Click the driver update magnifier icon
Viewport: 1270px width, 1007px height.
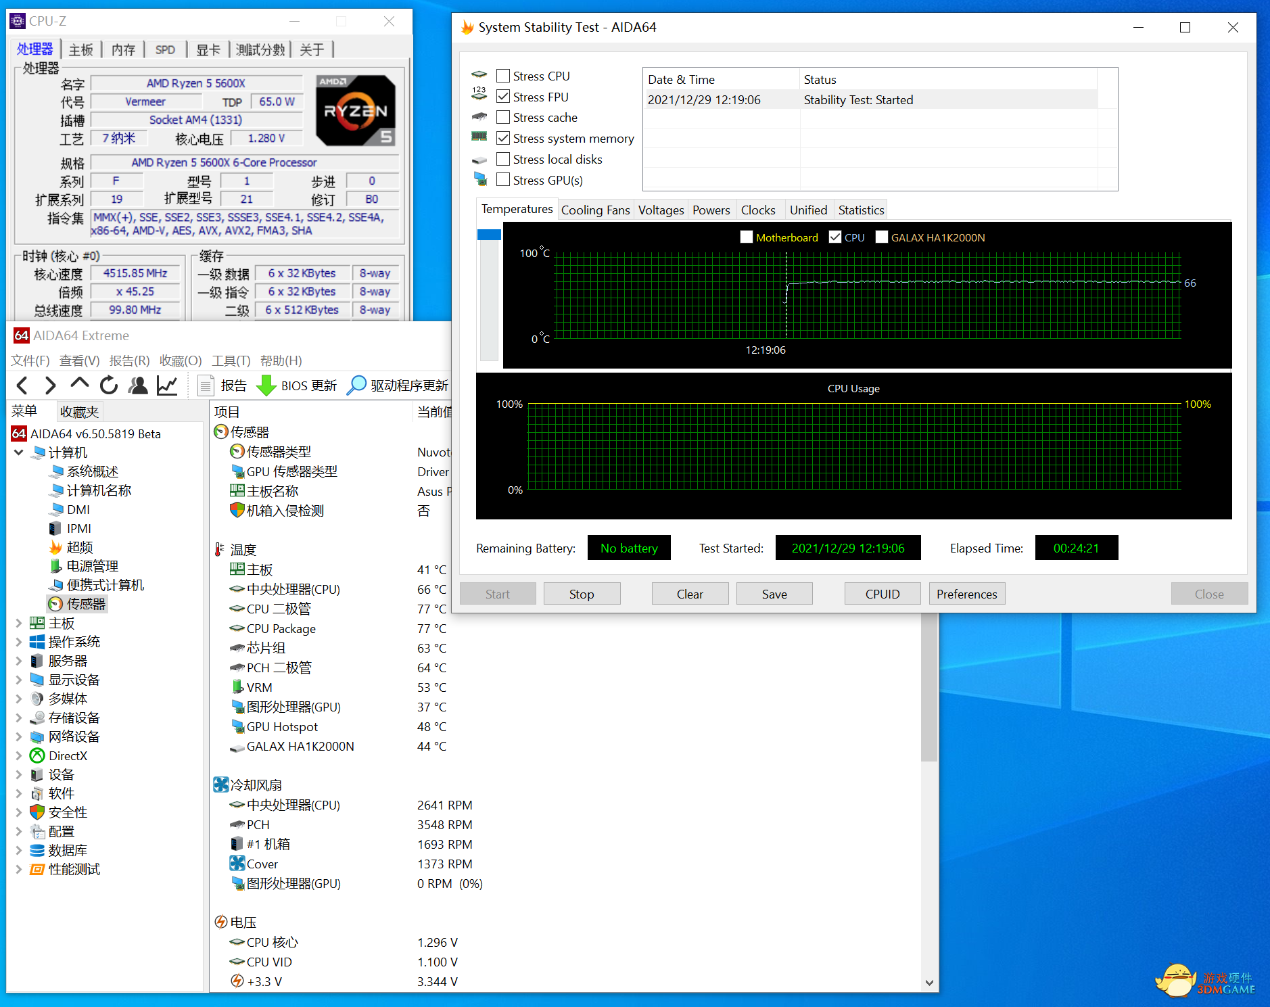click(x=356, y=385)
